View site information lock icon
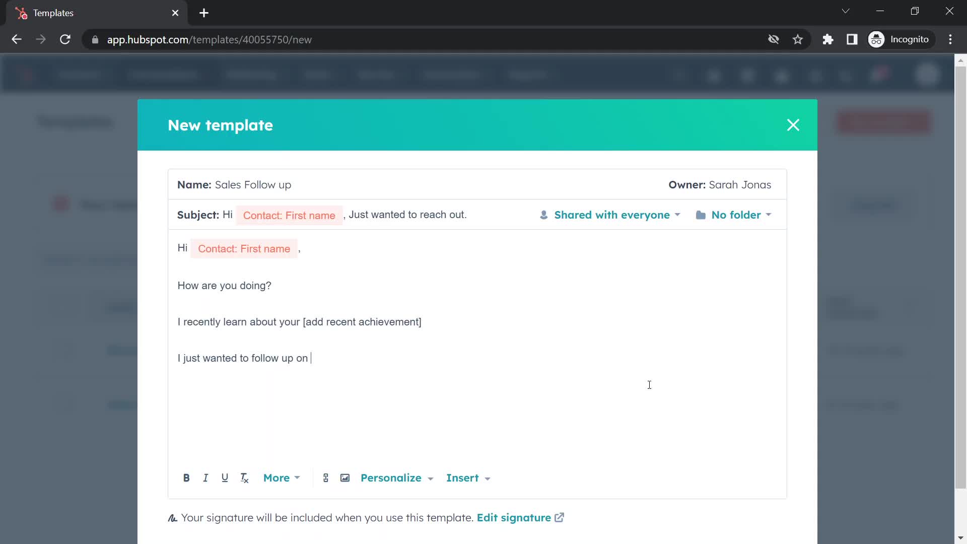Viewport: 967px width, 544px height. pos(95,40)
